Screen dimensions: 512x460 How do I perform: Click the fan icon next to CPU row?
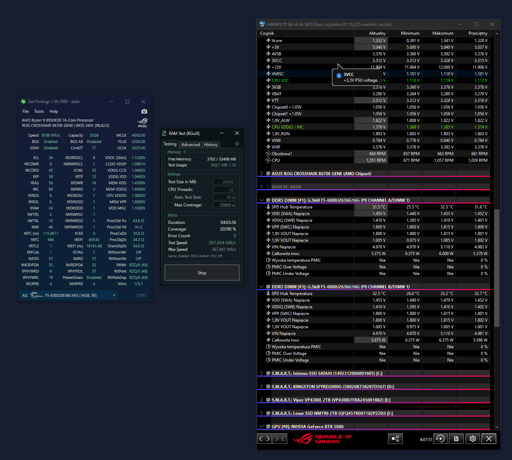(x=268, y=160)
